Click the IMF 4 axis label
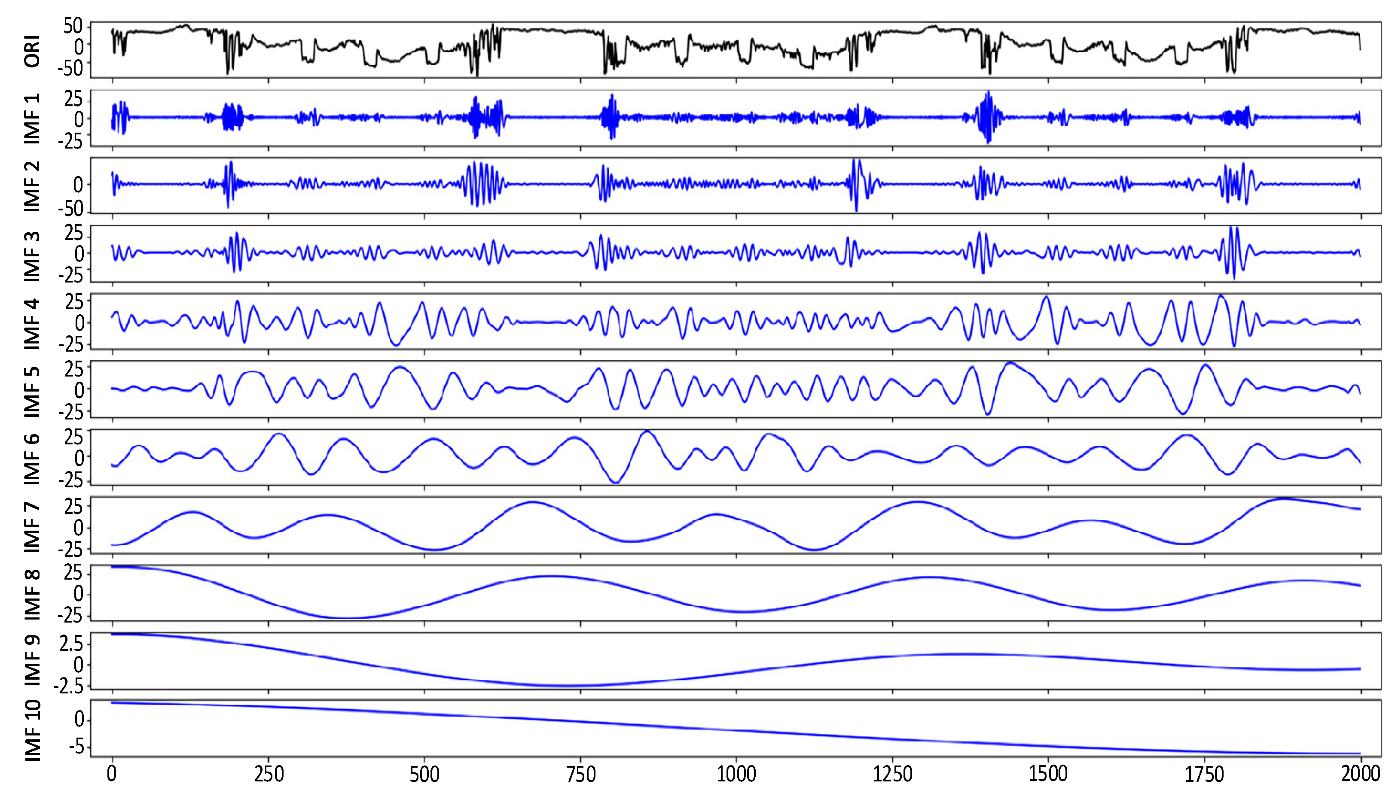 coord(32,324)
